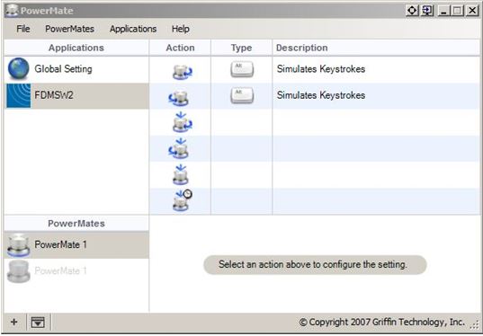Select the active PowerMate 1 device

tap(76, 245)
